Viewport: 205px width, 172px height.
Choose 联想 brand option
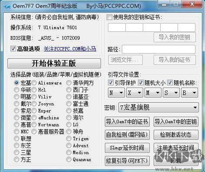tap(17, 138)
